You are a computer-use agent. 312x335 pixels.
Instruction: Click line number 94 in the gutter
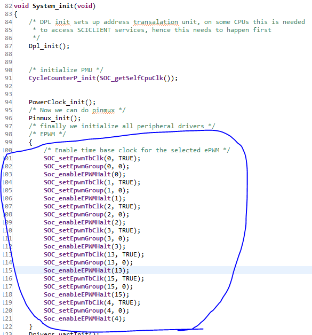tap(9, 102)
